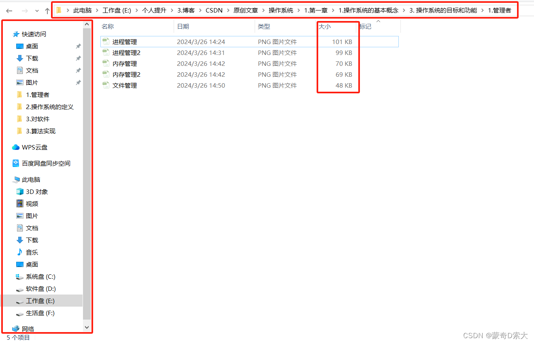
Task: Click 3.博客 breadcrumb segment
Action: pos(186,11)
